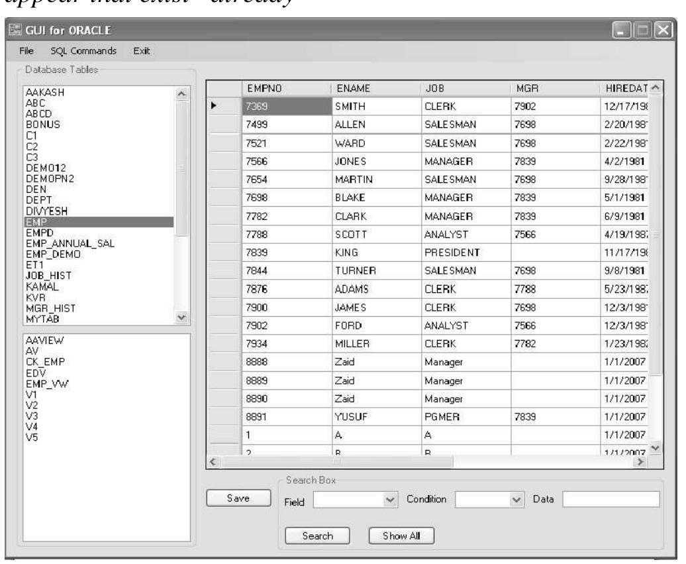Select JOB_HIST in the tables list
Image resolution: width=686 pixels, height=564 pixels.
click(48, 276)
